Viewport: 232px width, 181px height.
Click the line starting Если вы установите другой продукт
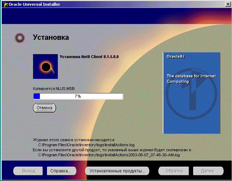coord(112,150)
